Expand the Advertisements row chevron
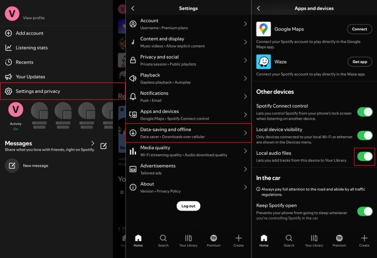 pyautogui.click(x=245, y=169)
